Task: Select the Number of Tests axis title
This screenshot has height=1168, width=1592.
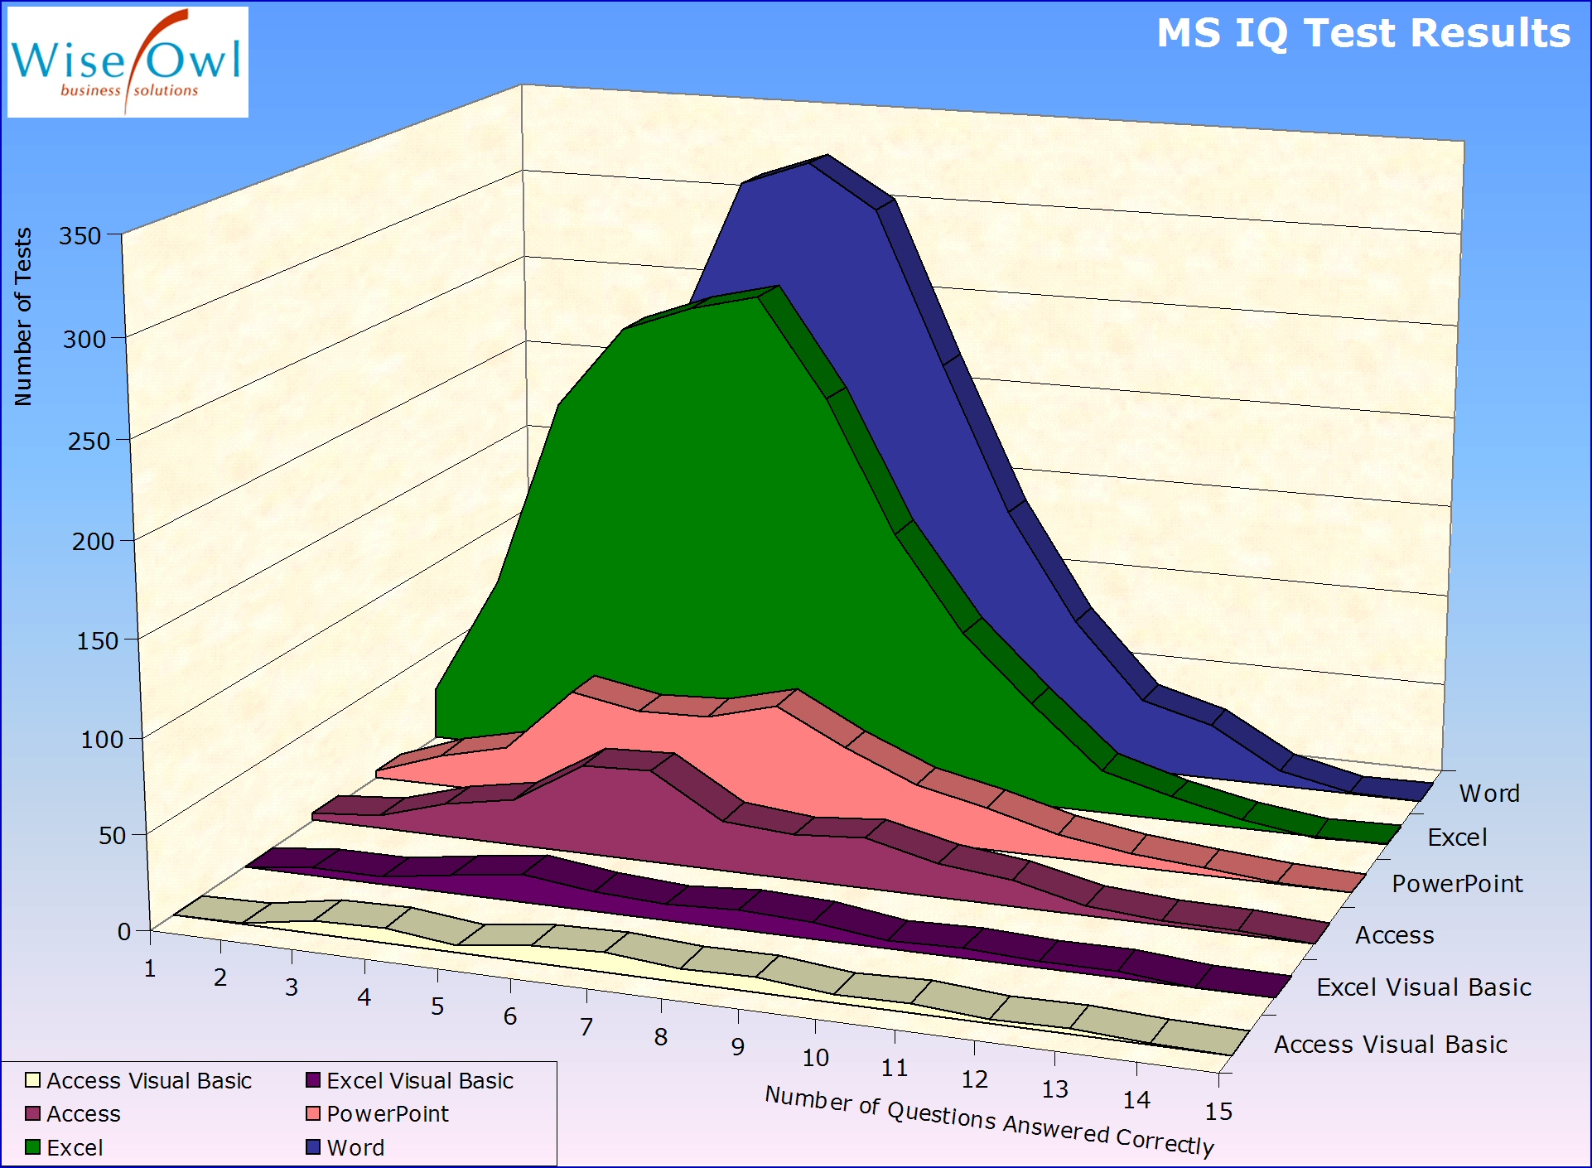Action: click(23, 316)
